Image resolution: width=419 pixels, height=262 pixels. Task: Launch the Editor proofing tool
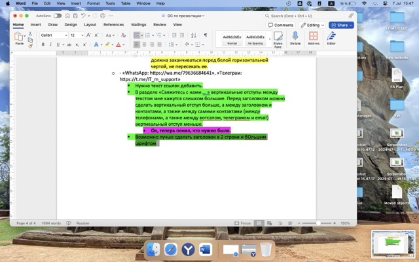pyautogui.click(x=331, y=39)
